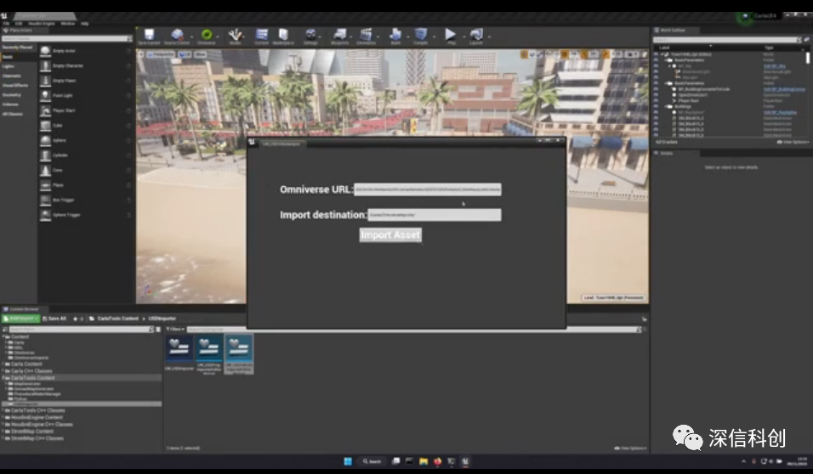Screen dimensions: 813x474
Task: Click the Save Current toolbar icon
Action: click(149, 35)
